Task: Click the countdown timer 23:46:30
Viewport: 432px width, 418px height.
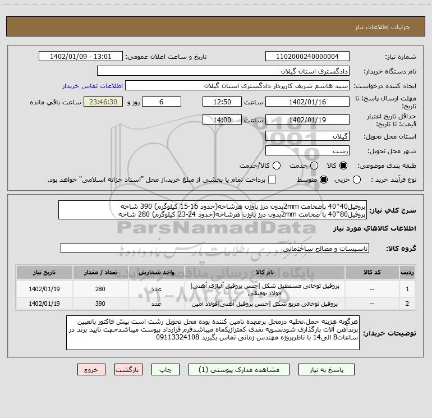Action: 103,102
